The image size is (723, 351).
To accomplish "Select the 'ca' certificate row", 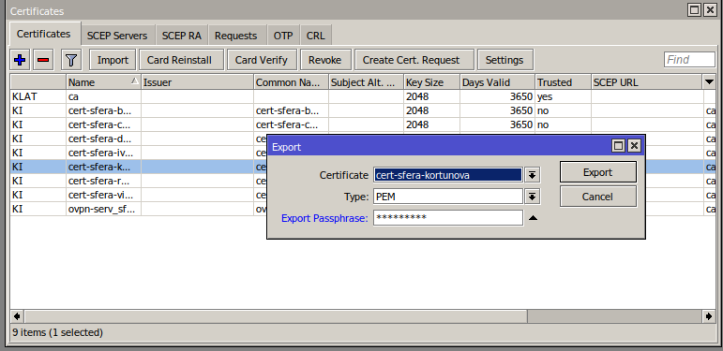I will 363,96.
